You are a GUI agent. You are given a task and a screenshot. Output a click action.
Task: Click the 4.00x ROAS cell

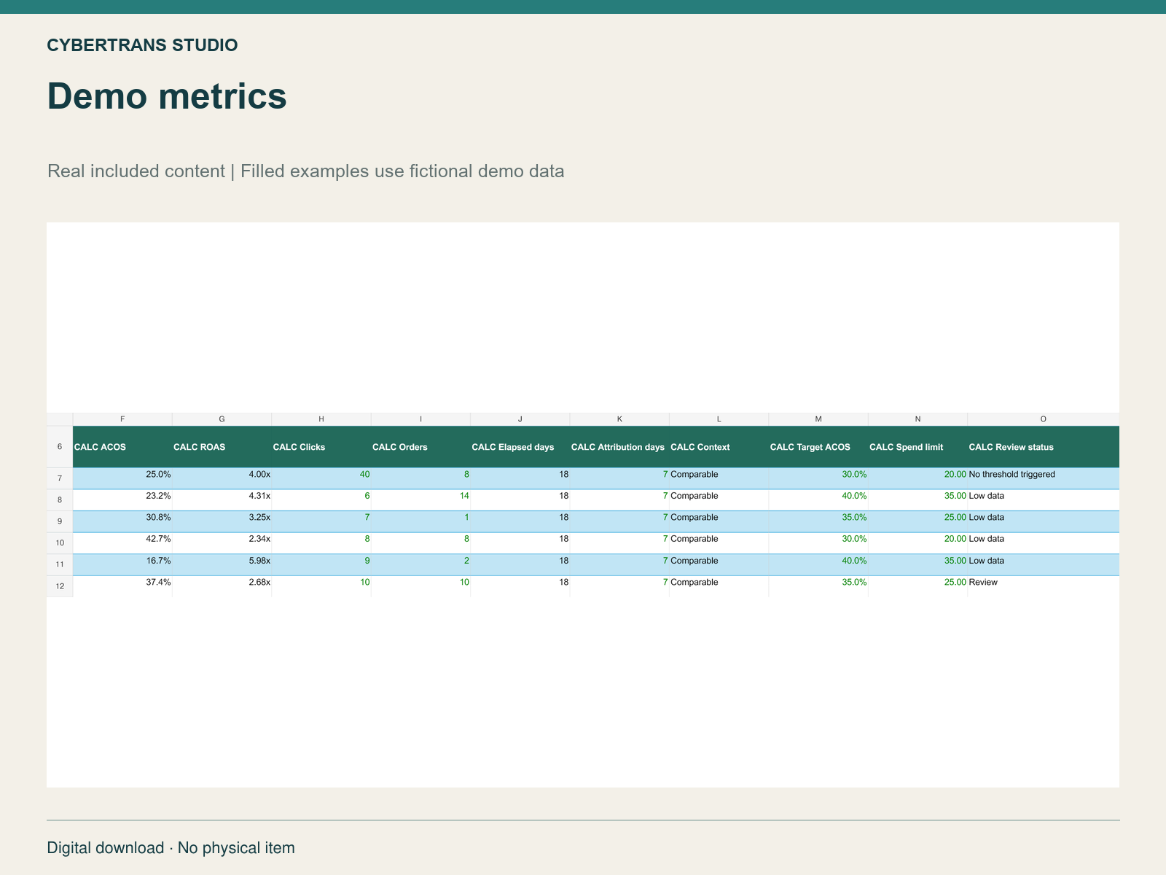[222, 478]
